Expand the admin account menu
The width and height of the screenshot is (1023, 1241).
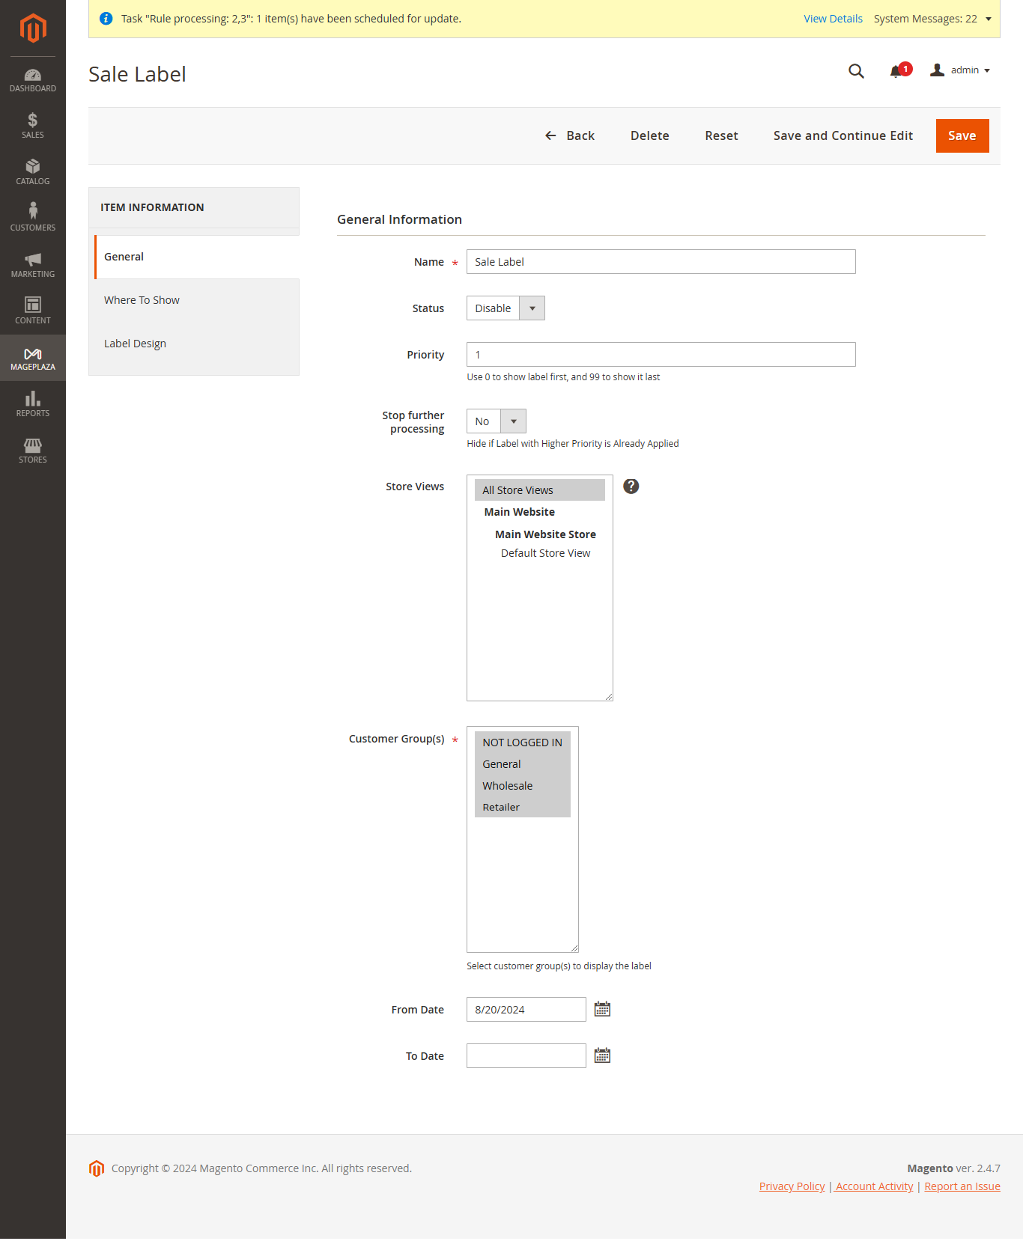click(x=960, y=70)
